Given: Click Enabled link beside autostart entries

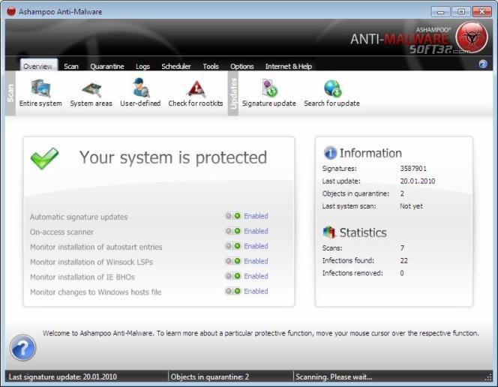Looking at the screenshot, I should click(256, 246).
